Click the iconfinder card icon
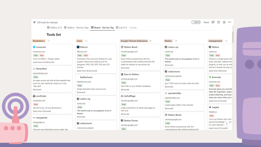 [x=34, y=96]
